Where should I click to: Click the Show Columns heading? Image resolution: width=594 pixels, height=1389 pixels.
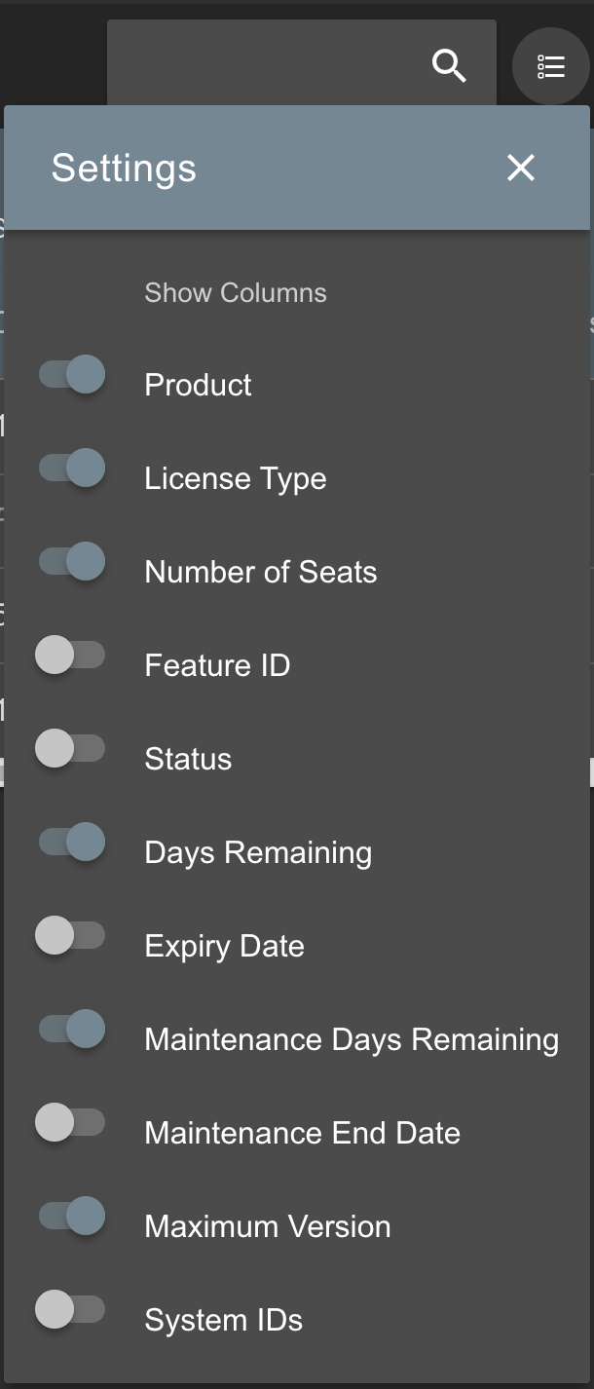pyautogui.click(x=236, y=293)
